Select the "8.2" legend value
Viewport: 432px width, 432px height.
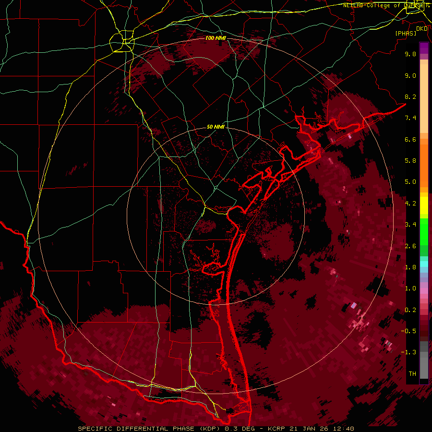410,96
